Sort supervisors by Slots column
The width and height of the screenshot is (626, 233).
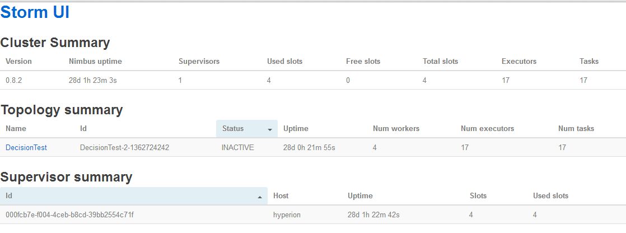(x=478, y=196)
